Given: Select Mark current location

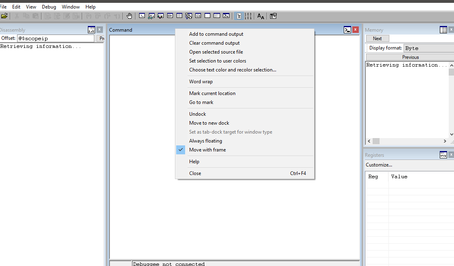Looking at the screenshot, I should pos(244,93).
